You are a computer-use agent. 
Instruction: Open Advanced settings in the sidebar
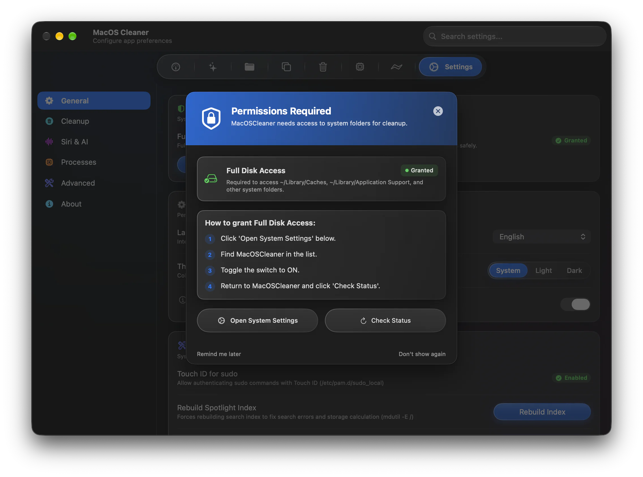[94, 183]
